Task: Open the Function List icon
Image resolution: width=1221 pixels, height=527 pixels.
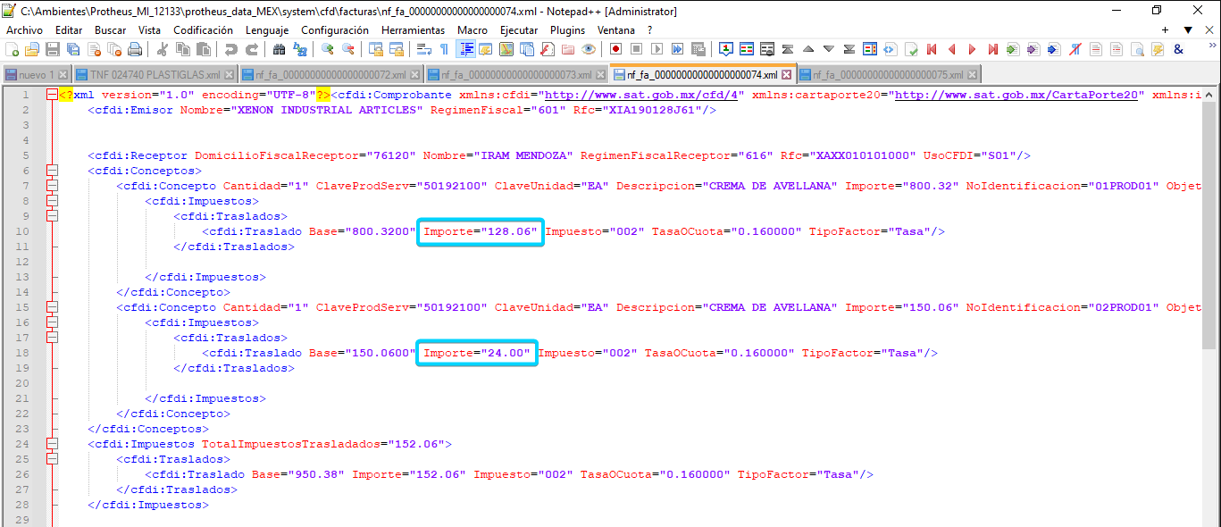Action: [548, 49]
